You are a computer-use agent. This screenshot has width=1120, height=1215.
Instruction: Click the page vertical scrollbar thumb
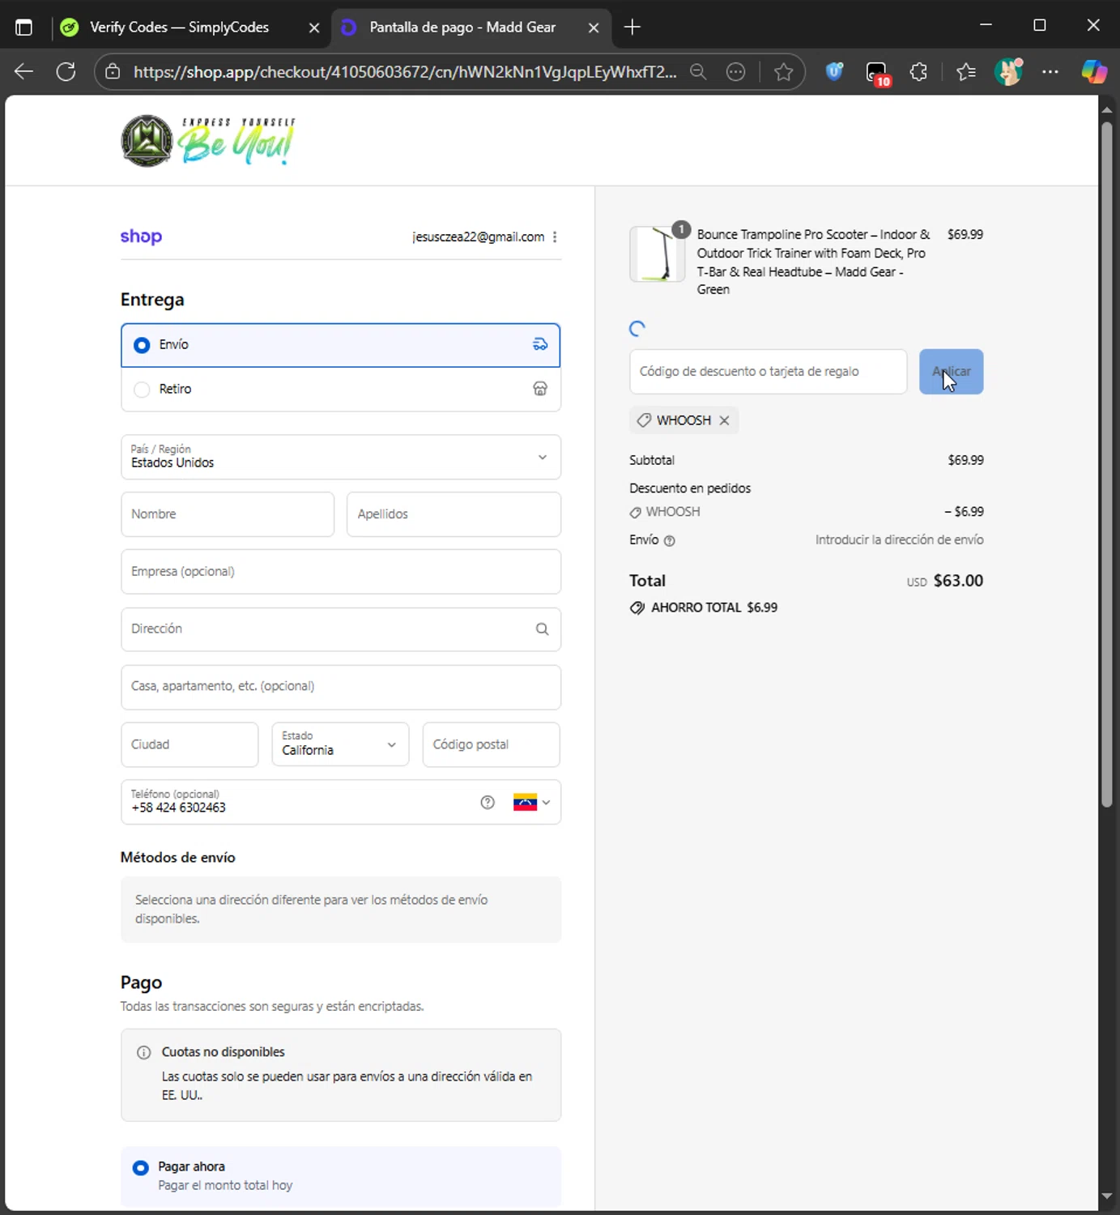pos(1107,464)
